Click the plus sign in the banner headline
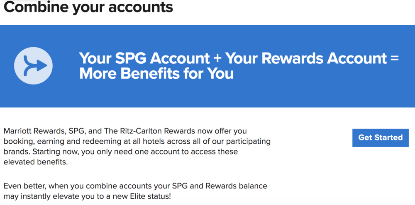 point(217,58)
